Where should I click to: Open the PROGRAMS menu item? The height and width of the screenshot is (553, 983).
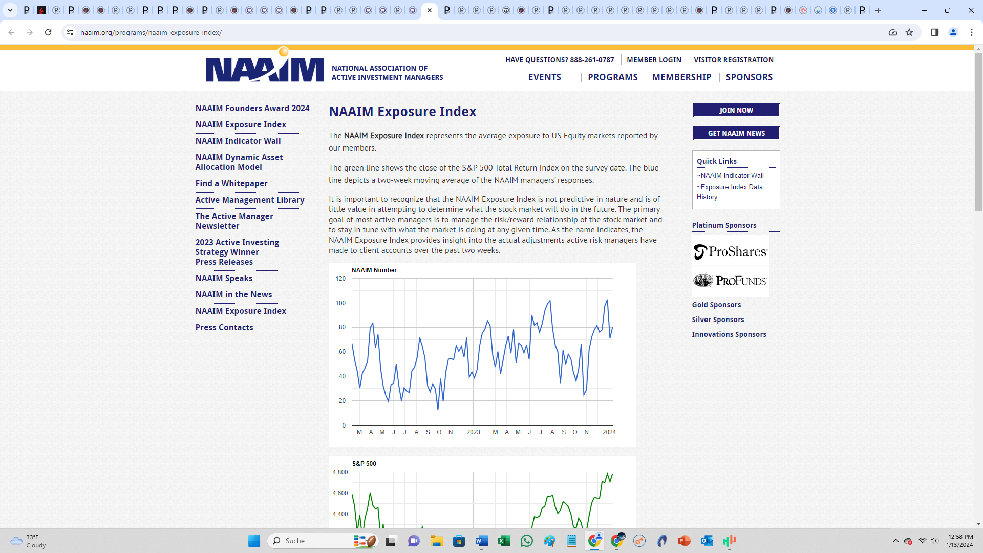(x=612, y=77)
